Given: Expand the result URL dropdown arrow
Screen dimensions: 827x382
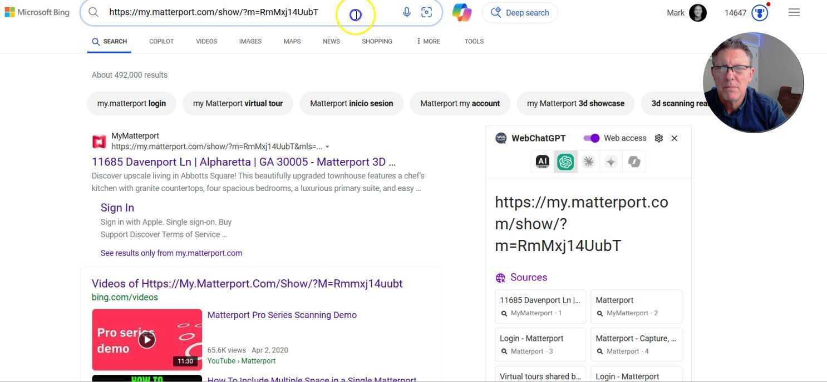Looking at the screenshot, I should click(327, 147).
